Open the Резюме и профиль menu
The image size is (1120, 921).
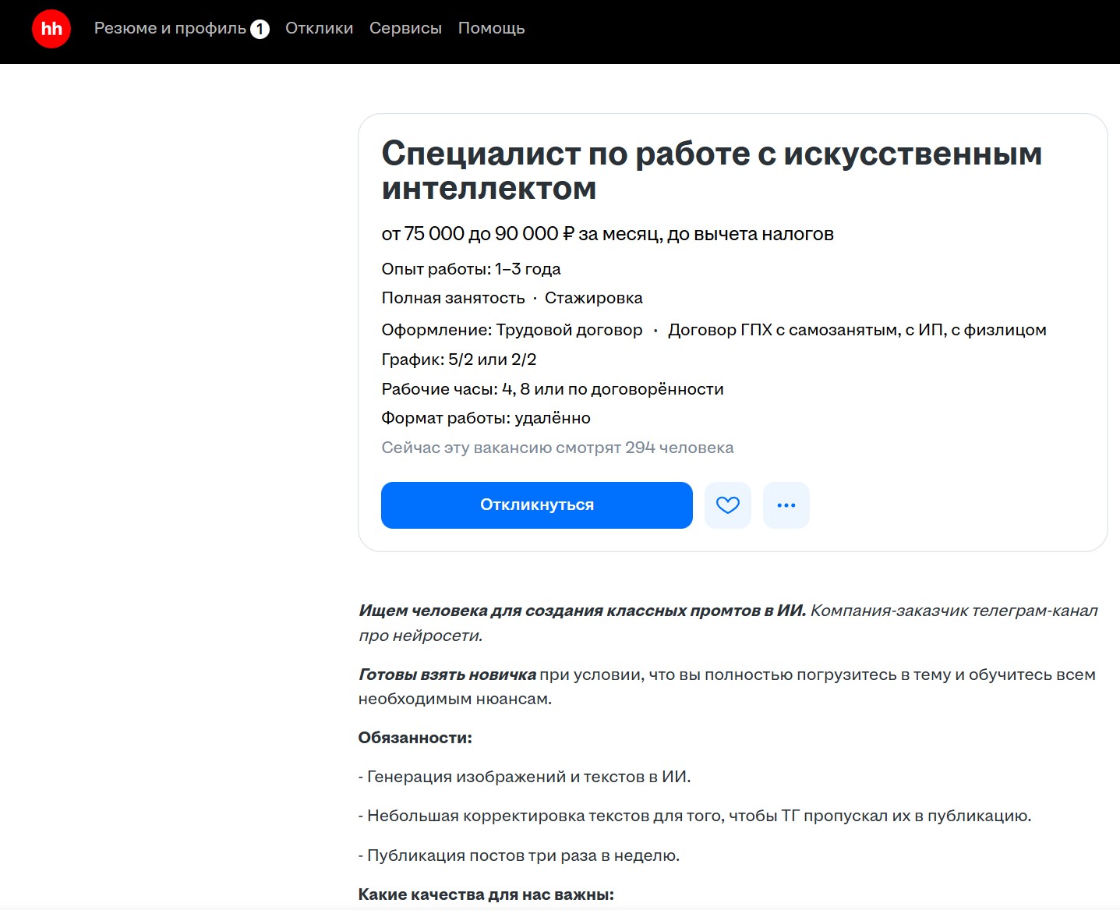[170, 29]
